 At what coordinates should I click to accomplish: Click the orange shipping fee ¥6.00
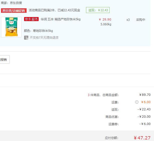[x=146, y=102]
